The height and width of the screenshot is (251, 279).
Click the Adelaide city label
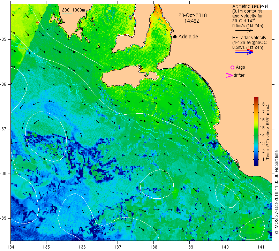tap(188, 37)
